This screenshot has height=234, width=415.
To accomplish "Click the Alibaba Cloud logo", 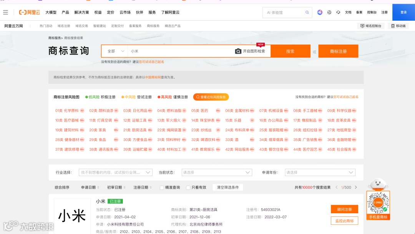I will pos(29,12).
